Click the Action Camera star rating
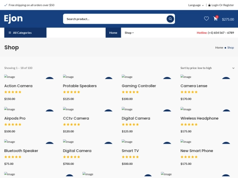Image resolution: width=238 pixels, height=178 pixels. 13,92
